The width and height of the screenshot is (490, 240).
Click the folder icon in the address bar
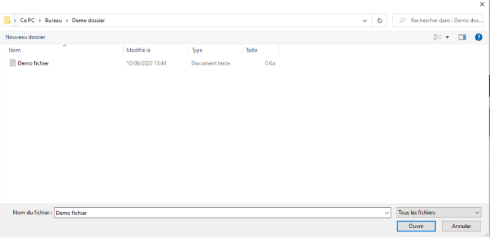(7, 21)
